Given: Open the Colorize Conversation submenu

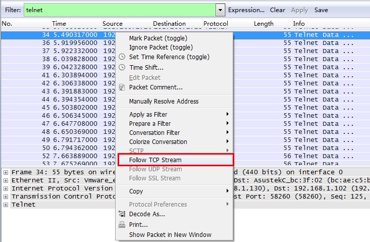Looking at the screenshot, I should [x=158, y=141].
